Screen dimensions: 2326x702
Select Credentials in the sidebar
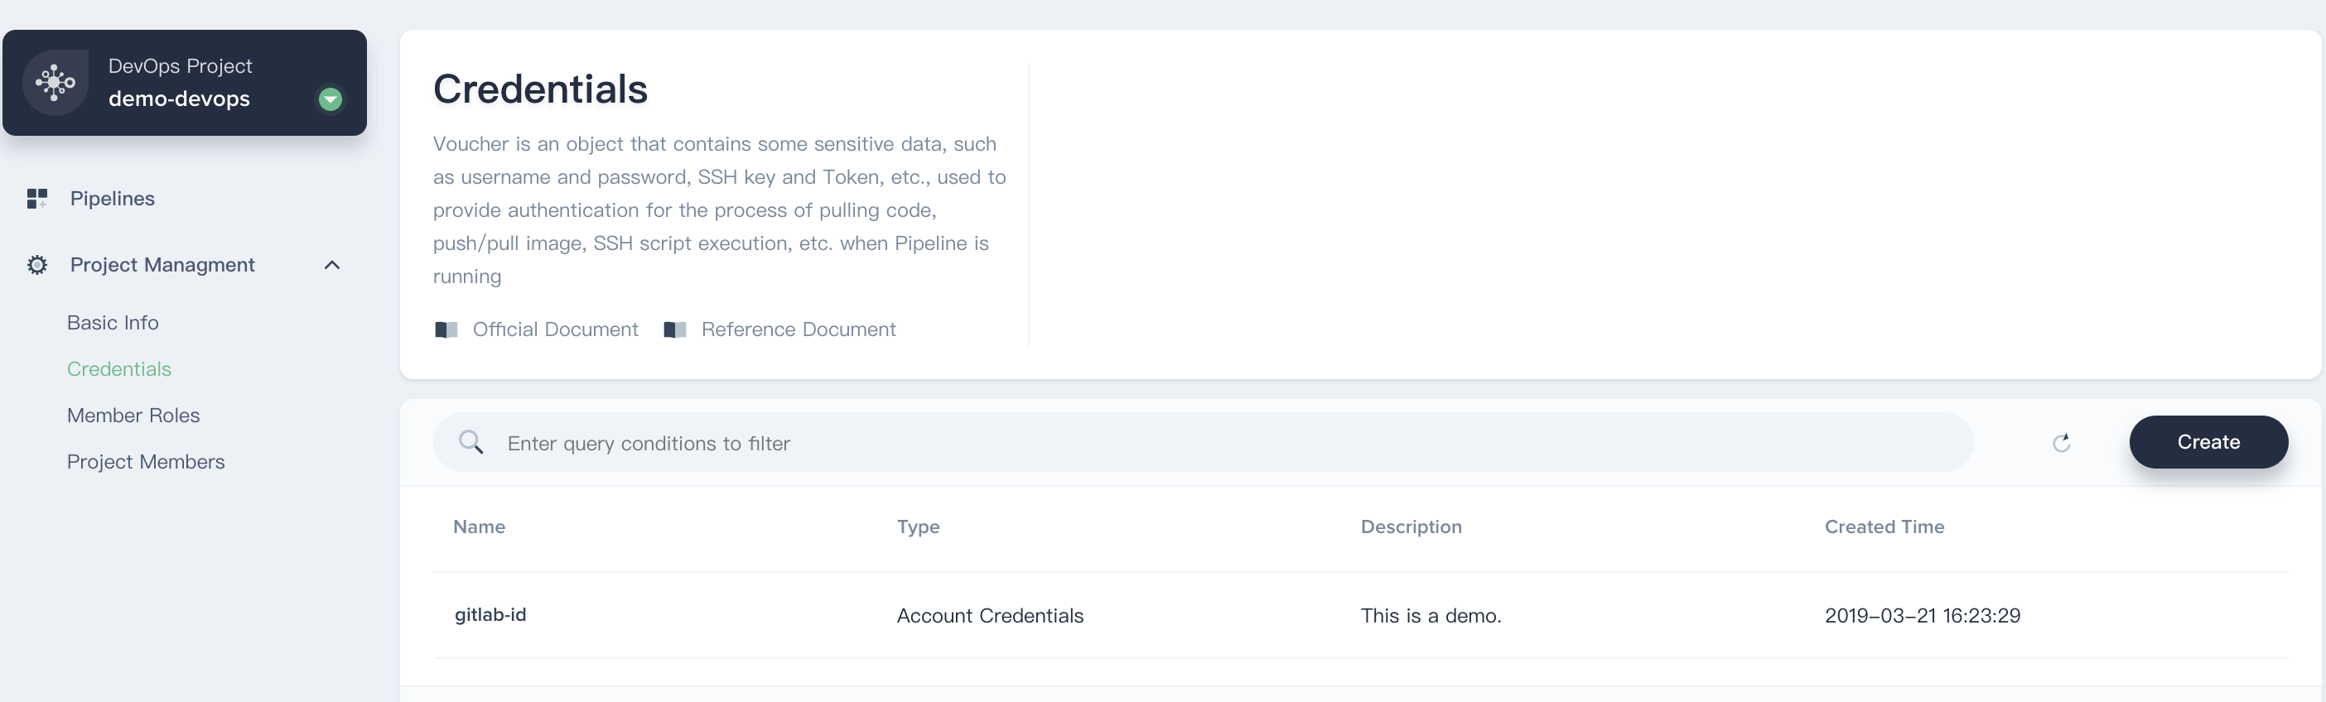pos(119,369)
